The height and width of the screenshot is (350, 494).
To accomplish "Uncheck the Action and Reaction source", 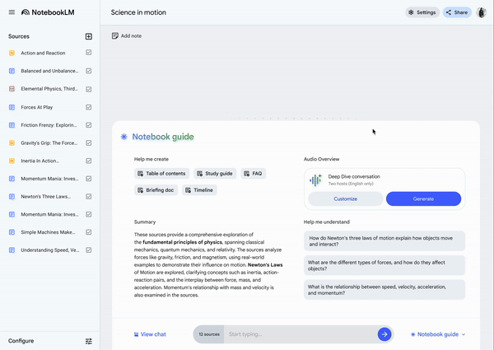I will pyautogui.click(x=89, y=53).
